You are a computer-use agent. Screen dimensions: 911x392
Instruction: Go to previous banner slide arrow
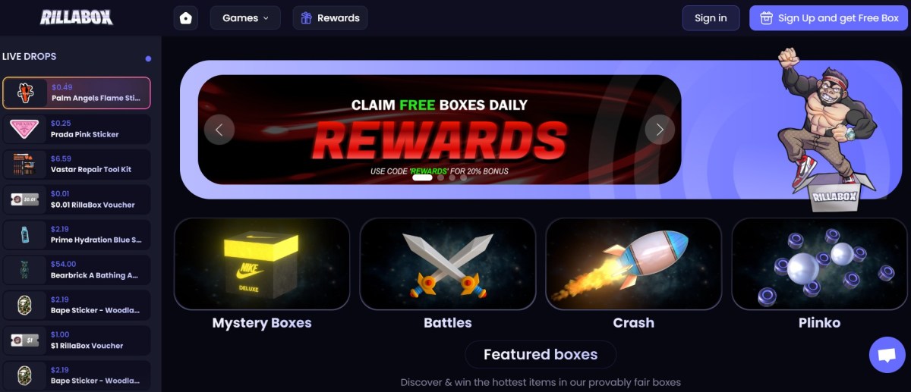[x=219, y=130]
